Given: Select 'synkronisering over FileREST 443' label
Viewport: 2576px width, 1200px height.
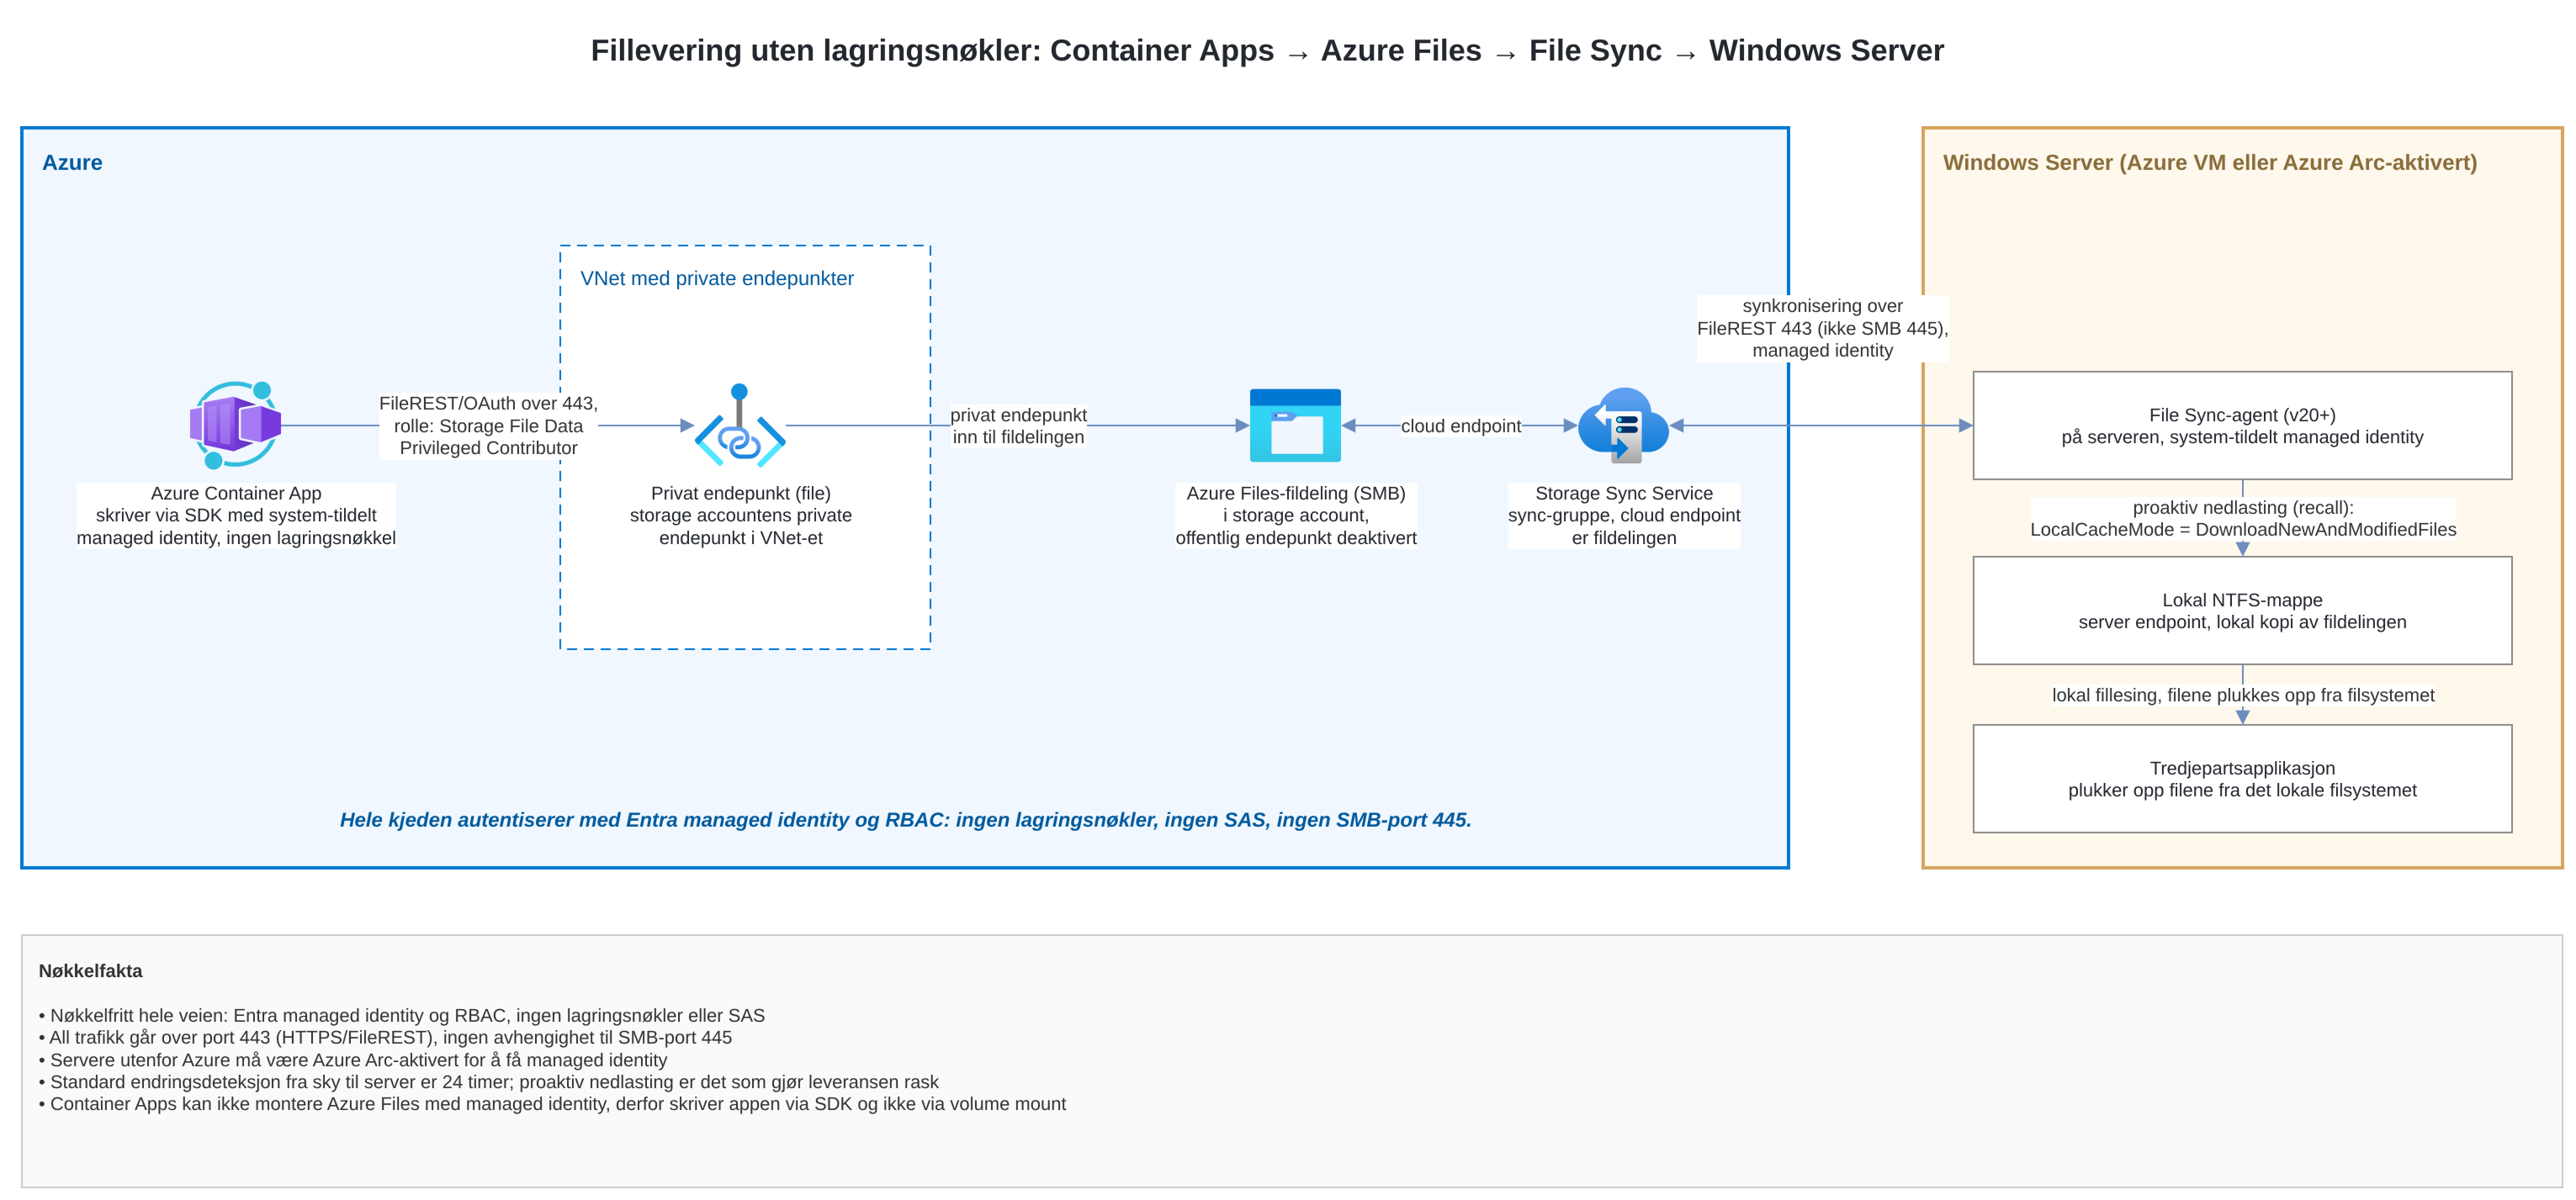Looking at the screenshot, I should (x=1822, y=329).
